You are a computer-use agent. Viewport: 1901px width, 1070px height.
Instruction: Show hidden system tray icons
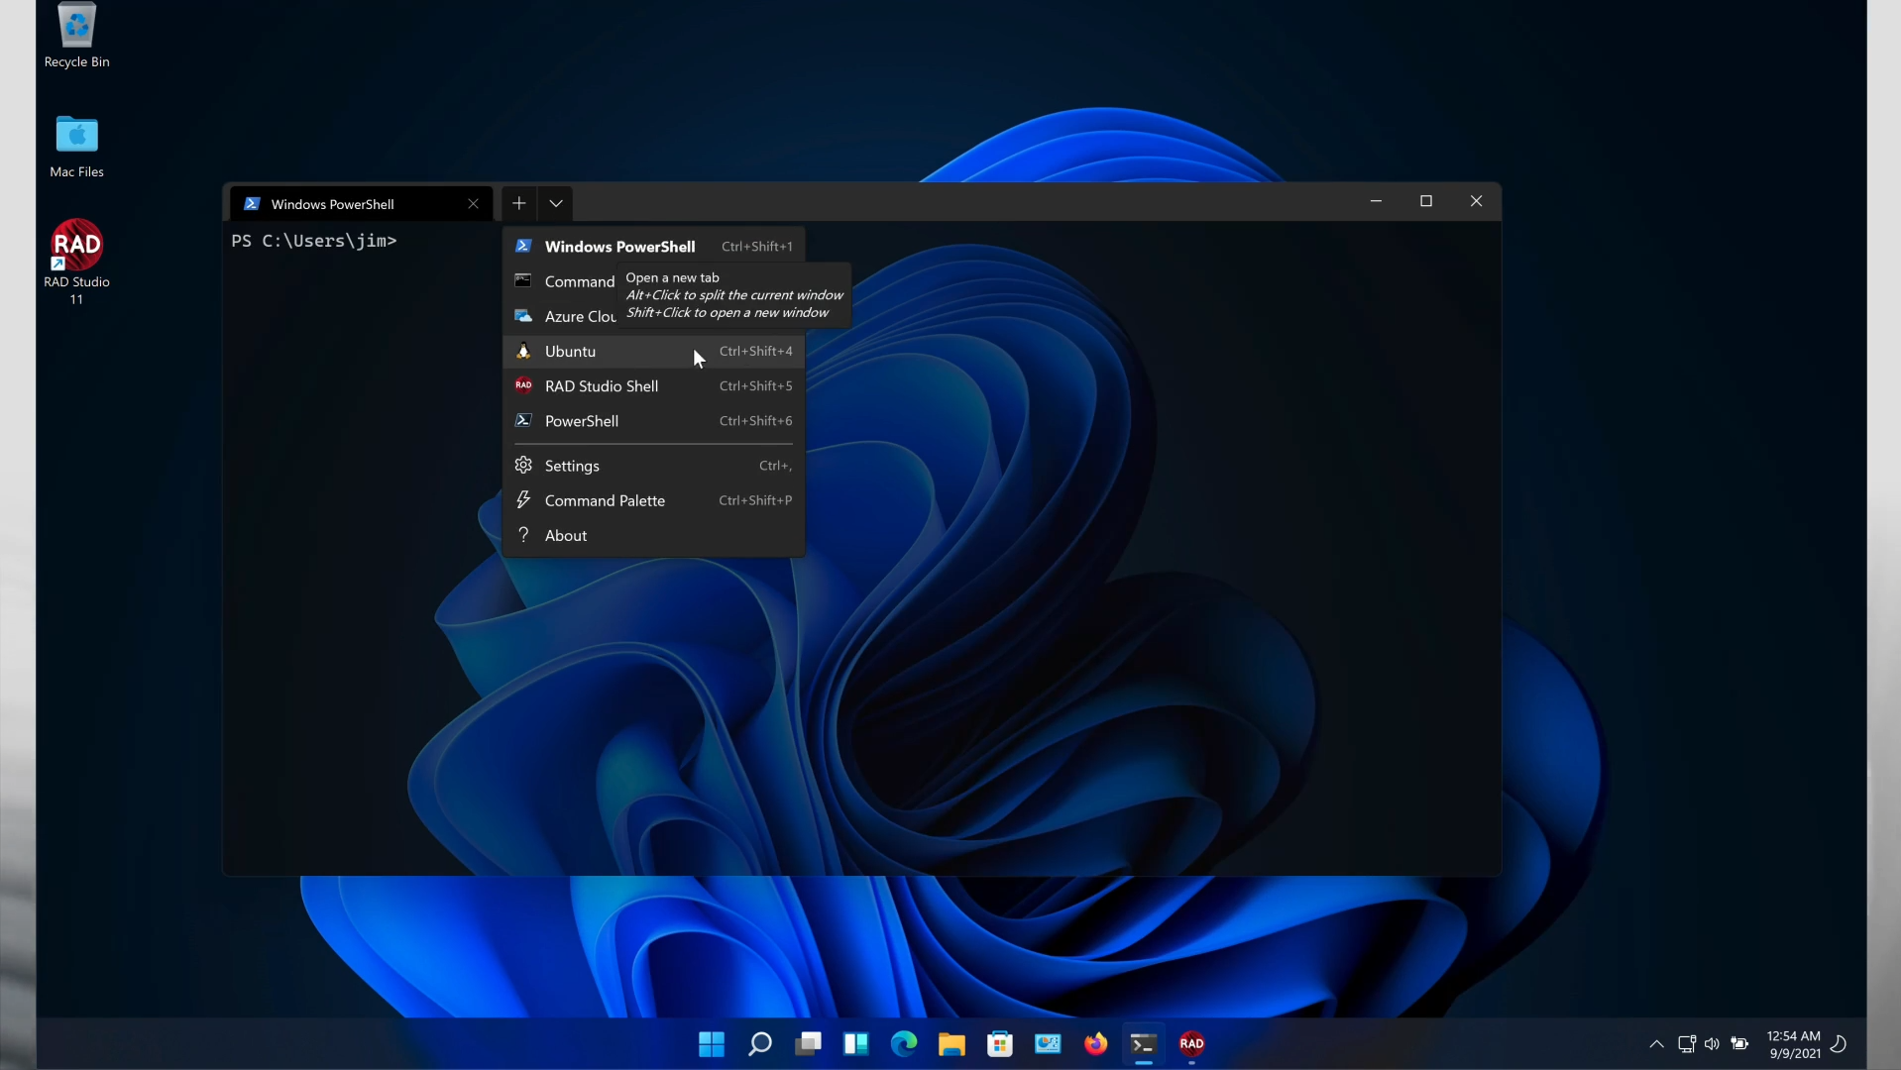(1656, 1043)
